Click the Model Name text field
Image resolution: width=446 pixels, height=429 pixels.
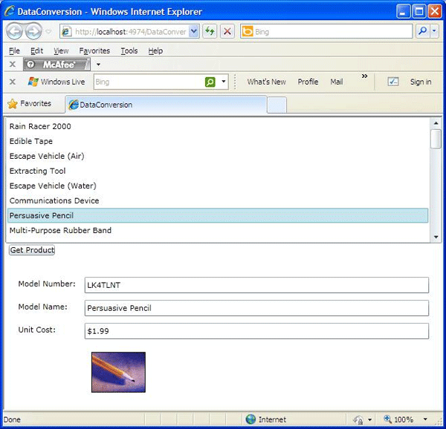(x=256, y=308)
